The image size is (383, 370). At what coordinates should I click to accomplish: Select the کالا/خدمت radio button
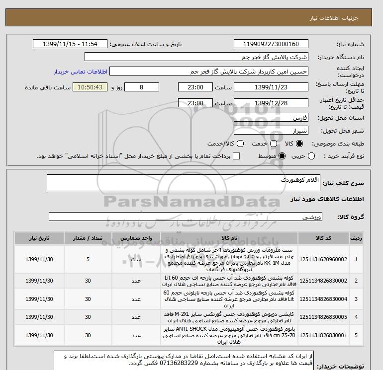click(x=240, y=144)
